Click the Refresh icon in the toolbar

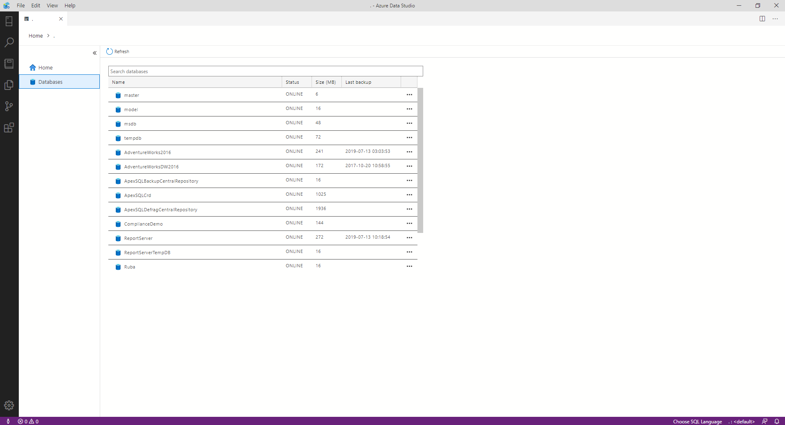[x=110, y=51]
